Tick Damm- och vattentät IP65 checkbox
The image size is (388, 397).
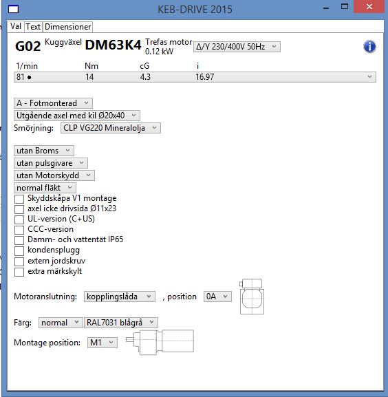[x=19, y=240]
